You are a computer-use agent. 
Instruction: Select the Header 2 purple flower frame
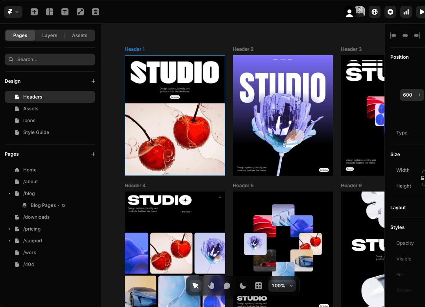[283, 115]
